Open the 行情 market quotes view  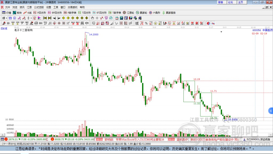[6, 13]
